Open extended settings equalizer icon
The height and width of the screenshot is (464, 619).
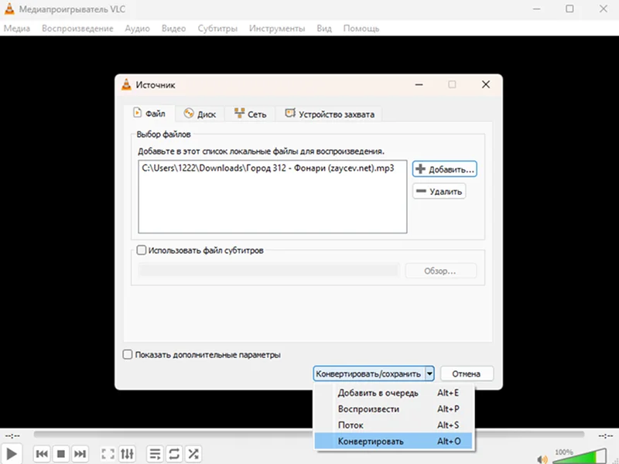point(127,454)
